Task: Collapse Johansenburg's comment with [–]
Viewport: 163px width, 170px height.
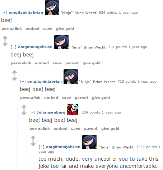Action: 32,112
